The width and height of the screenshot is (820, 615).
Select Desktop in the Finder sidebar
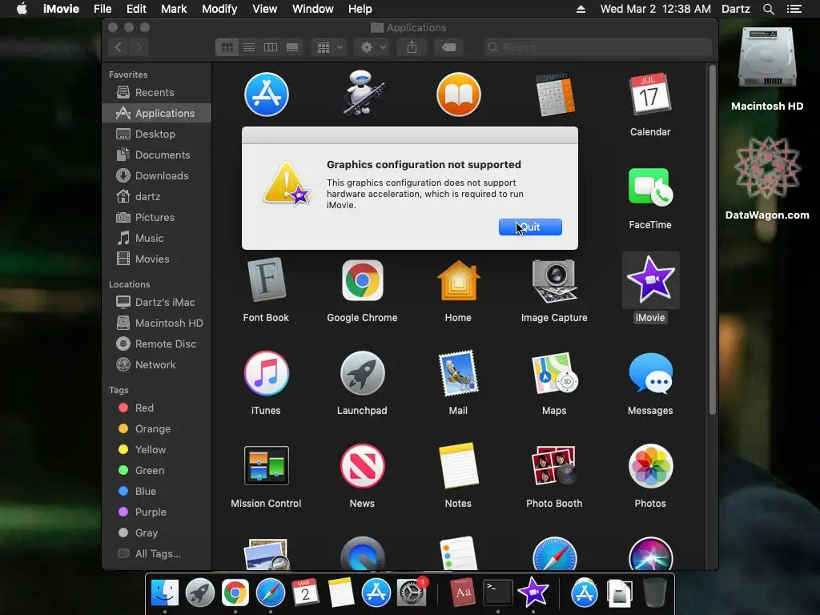[156, 134]
